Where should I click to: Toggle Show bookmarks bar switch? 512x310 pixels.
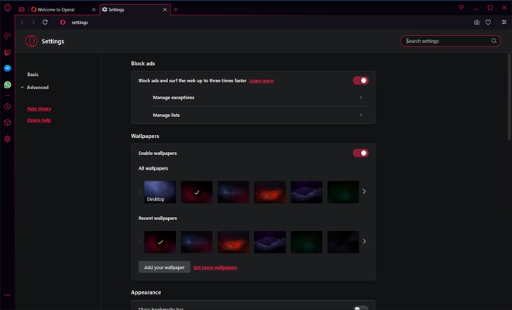click(x=361, y=308)
